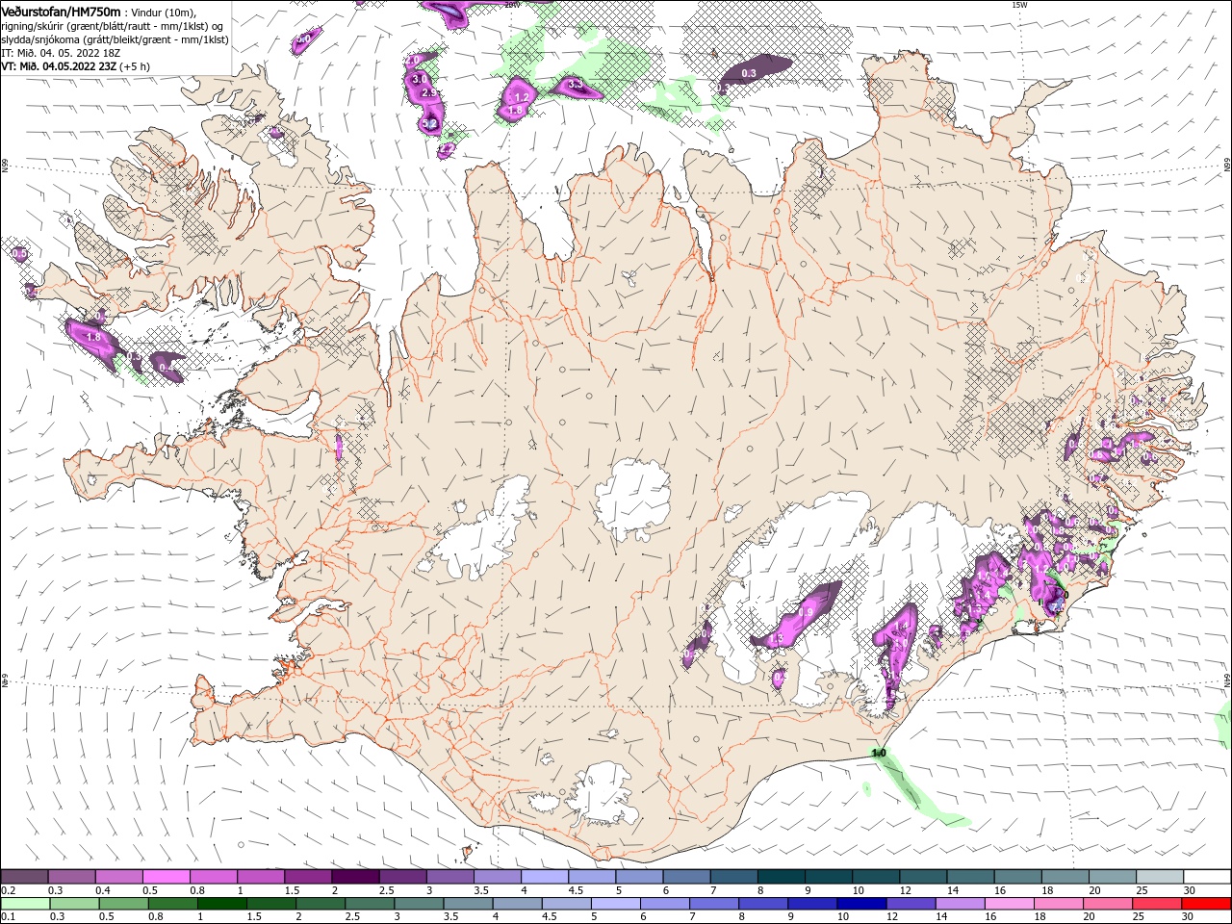Click bottom-row rain swatch labeled 0.5
1232x924 pixels.
point(124,904)
